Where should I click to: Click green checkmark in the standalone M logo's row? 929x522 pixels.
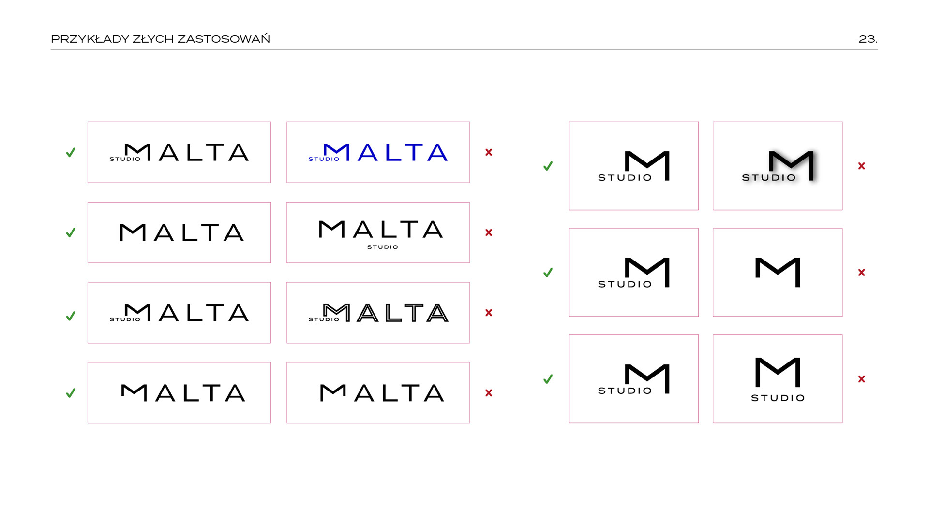coord(548,273)
